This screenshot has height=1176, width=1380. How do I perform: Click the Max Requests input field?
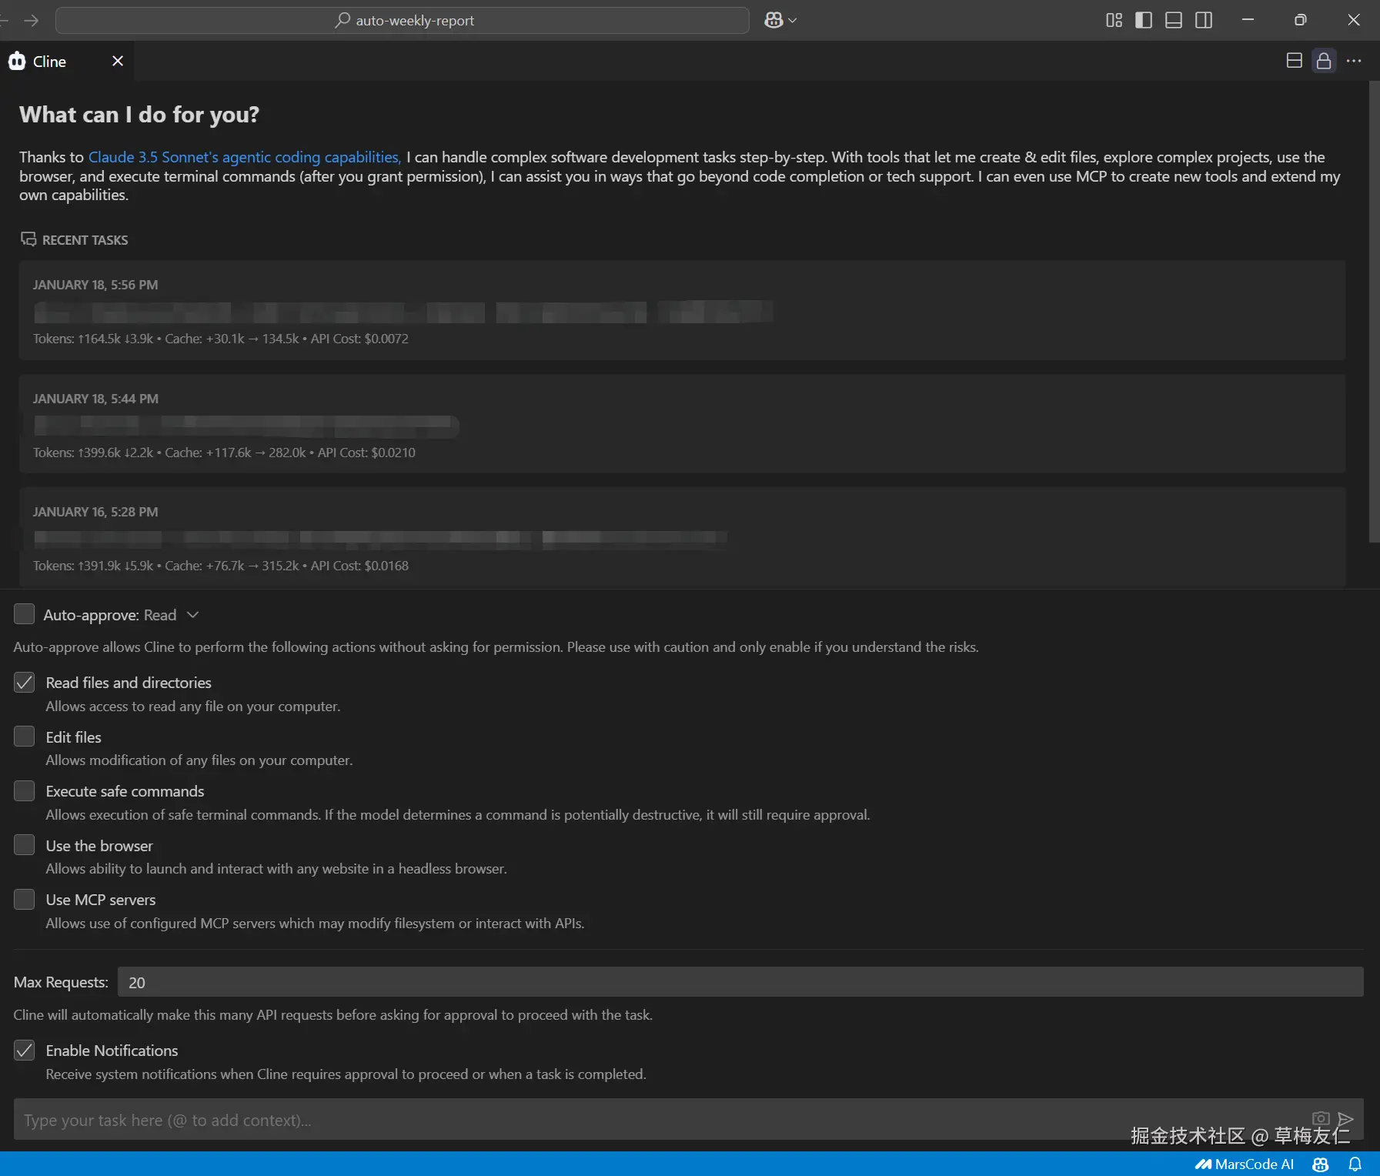click(x=740, y=982)
